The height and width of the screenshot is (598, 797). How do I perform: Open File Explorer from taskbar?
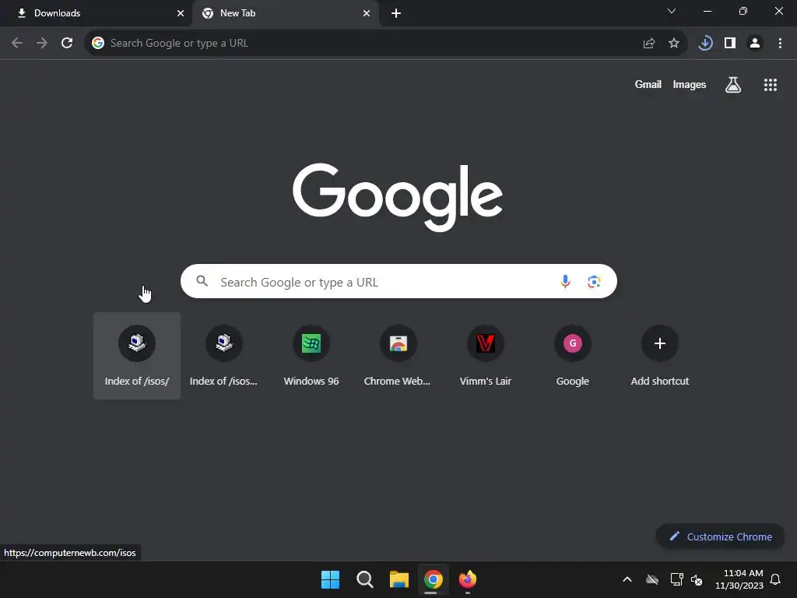(399, 579)
